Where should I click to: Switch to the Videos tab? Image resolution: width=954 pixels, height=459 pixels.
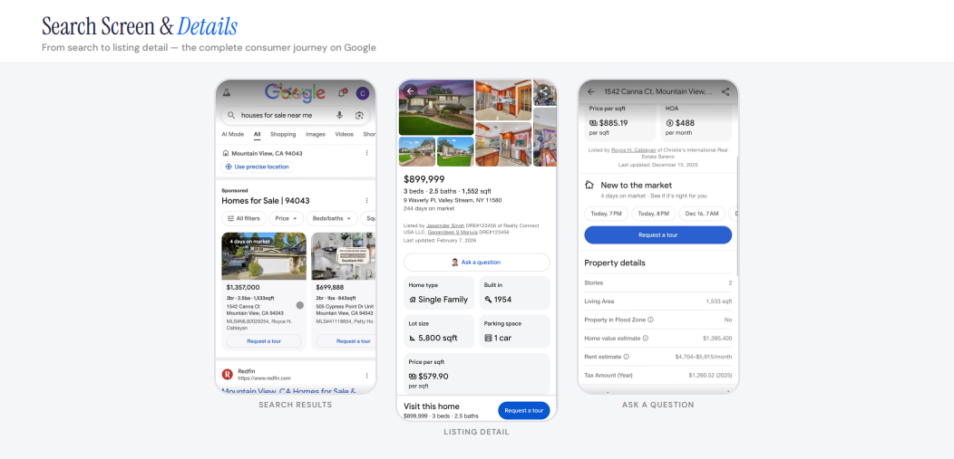coord(344,134)
